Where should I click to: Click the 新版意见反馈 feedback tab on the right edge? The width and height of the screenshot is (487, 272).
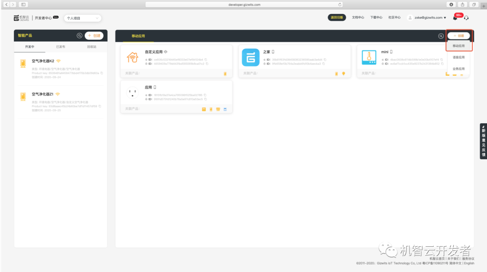tap(483, 141)
